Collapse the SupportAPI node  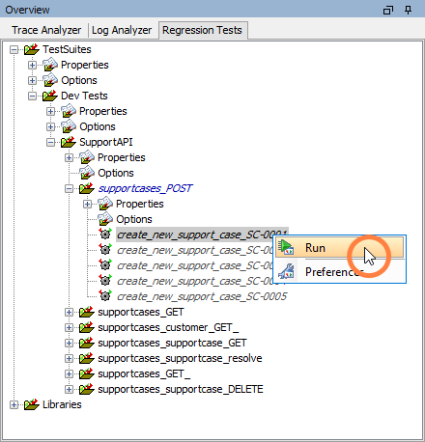(x=50, y=142)
